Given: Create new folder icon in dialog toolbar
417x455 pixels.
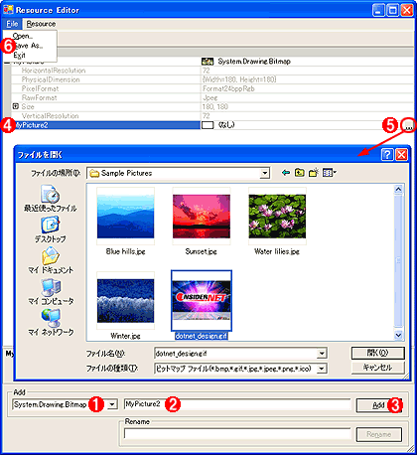Looking at the screenshot, I should pyautogui.click(x=314, y=173).
